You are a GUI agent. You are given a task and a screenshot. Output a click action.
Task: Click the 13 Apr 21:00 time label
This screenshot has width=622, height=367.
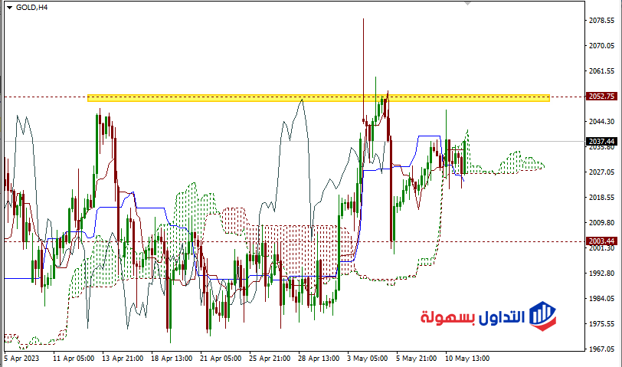124,358
